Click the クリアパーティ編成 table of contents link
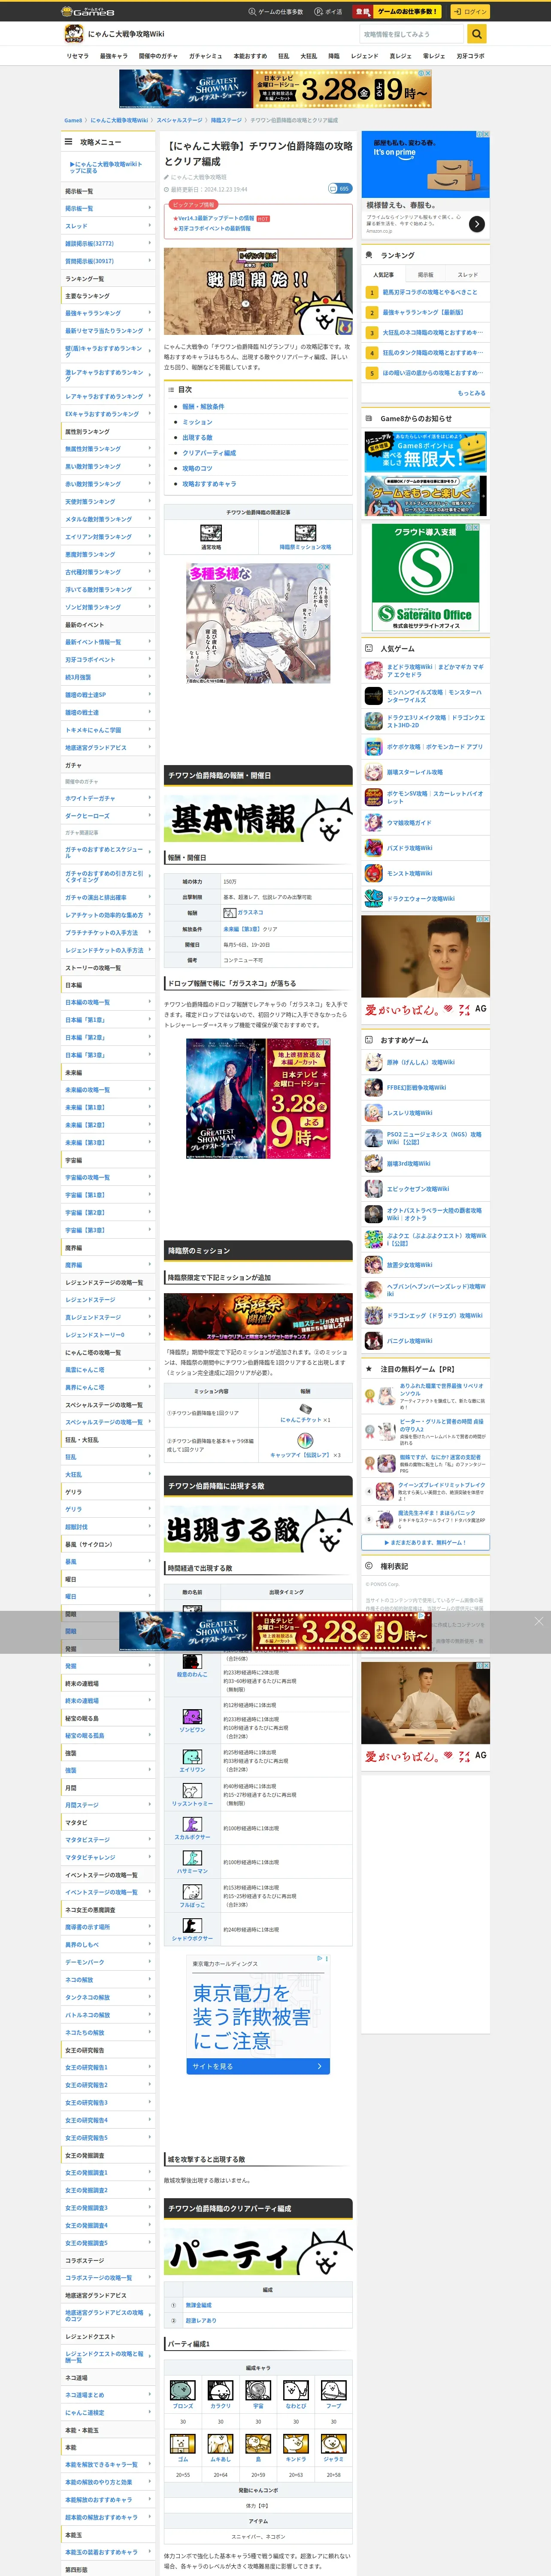The image size is (551, 2576). pos(209,453)
